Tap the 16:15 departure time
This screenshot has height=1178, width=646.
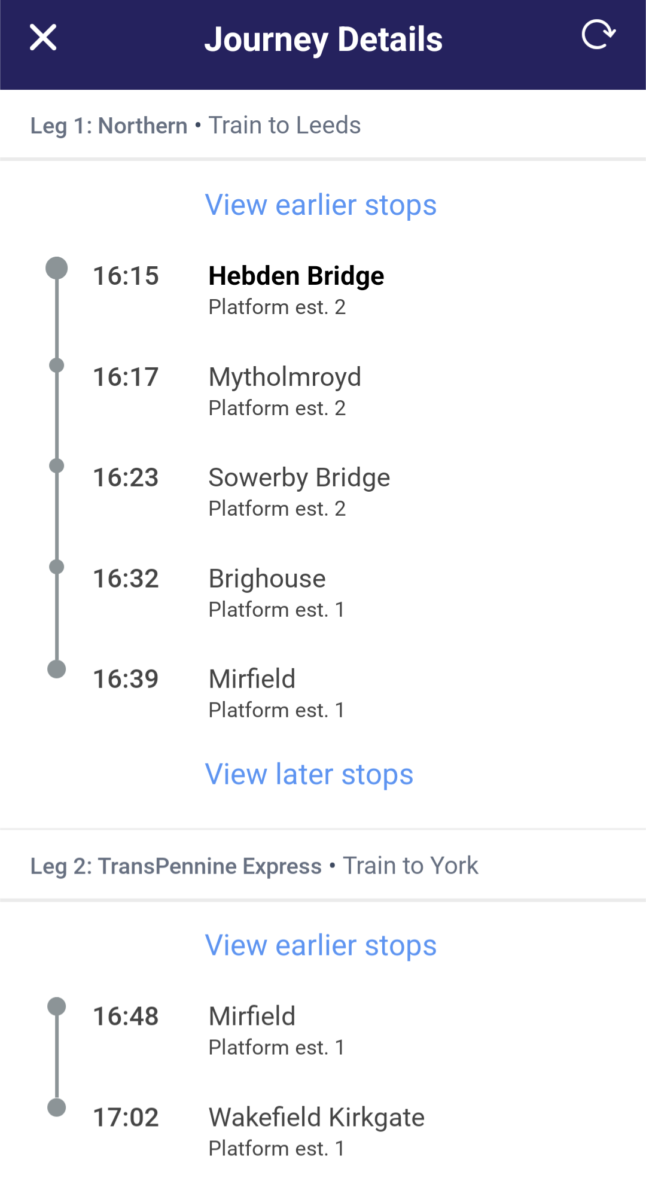coord(126,276)
